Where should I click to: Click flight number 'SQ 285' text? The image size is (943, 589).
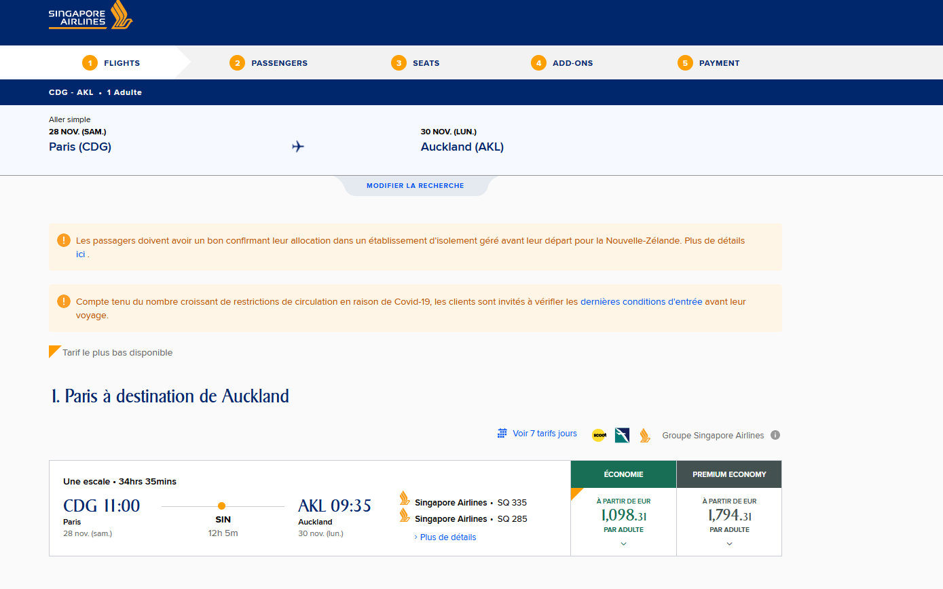click(512, 519)
